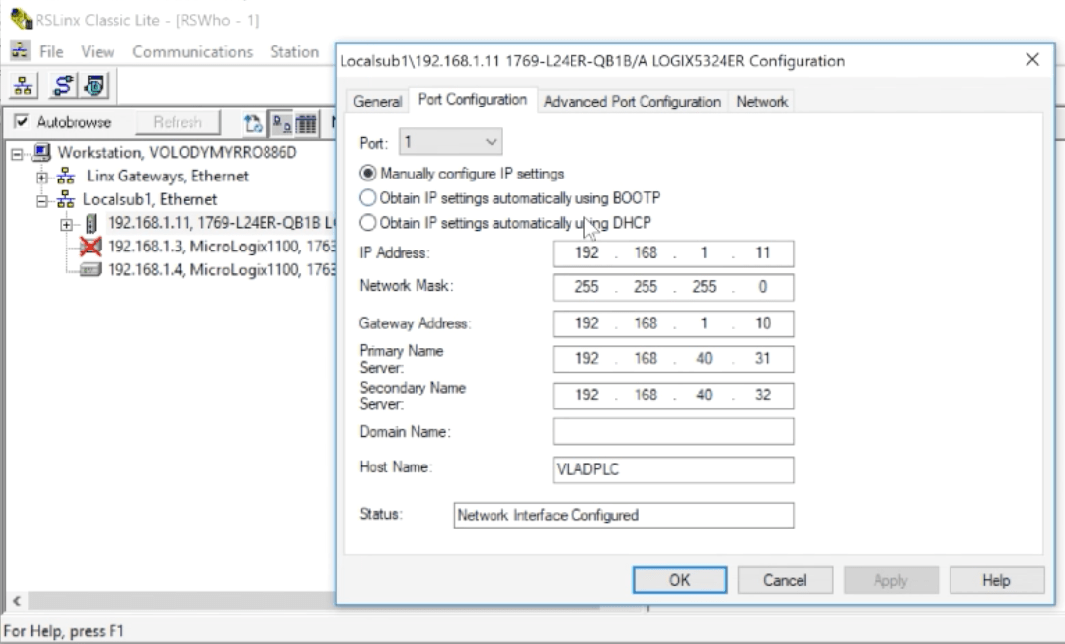Image resolution: width=1065 pixels, height=644 pixels.
Task: Open the Port dropdown
Action: 450,142
